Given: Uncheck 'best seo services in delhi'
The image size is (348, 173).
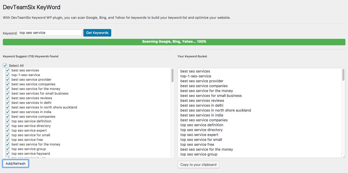Looking at the screenshot, I should click(7, 103).
